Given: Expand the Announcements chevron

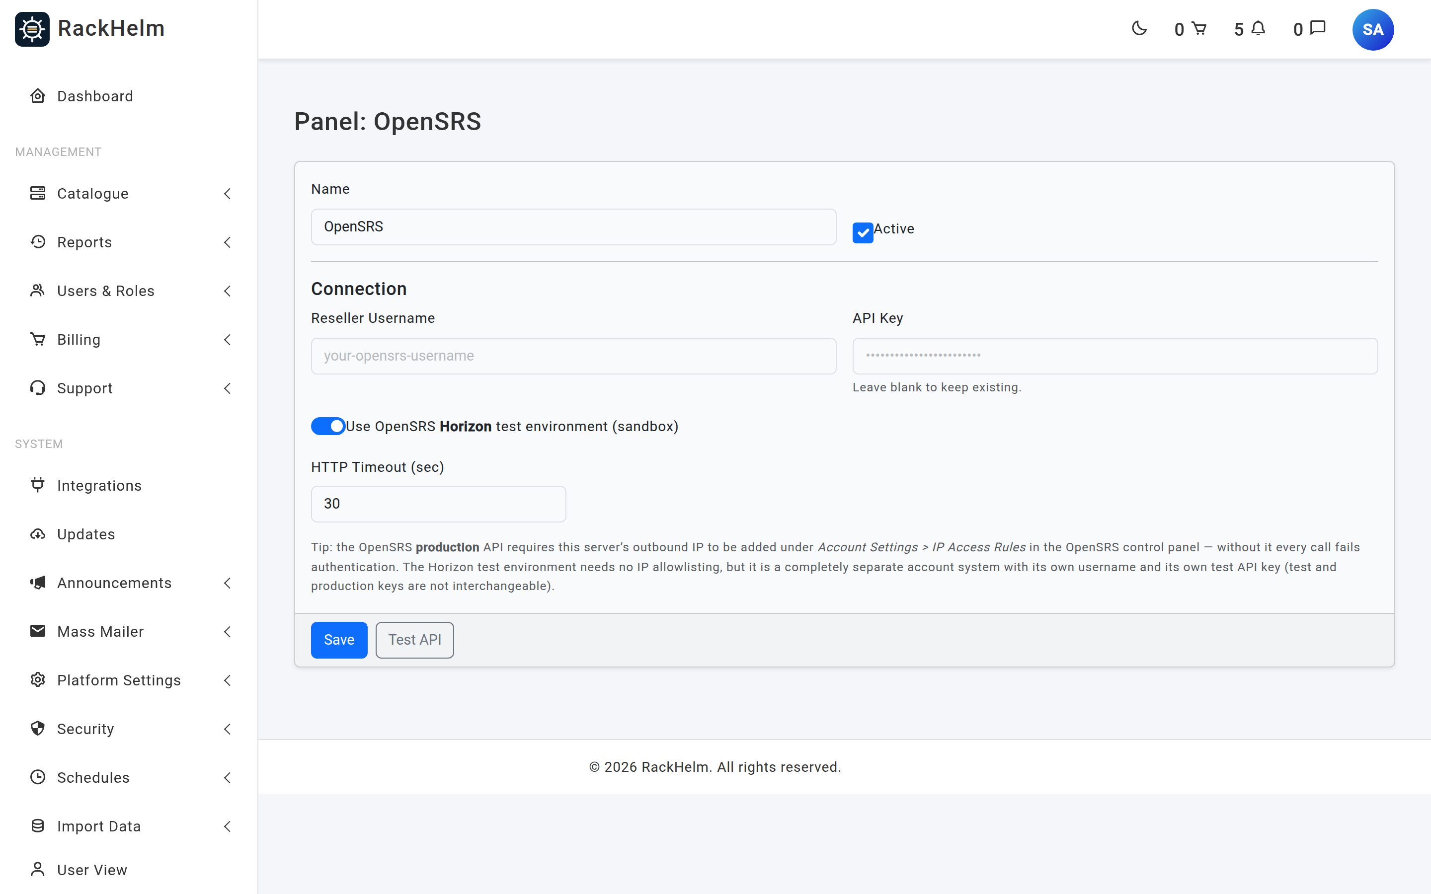Looking at the screenshot, I should 227,583.
